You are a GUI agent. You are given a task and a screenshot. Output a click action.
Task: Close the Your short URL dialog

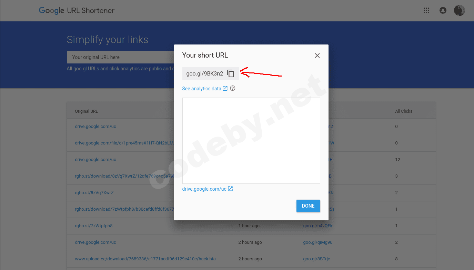pyautogui.click(x=317, y=56)
